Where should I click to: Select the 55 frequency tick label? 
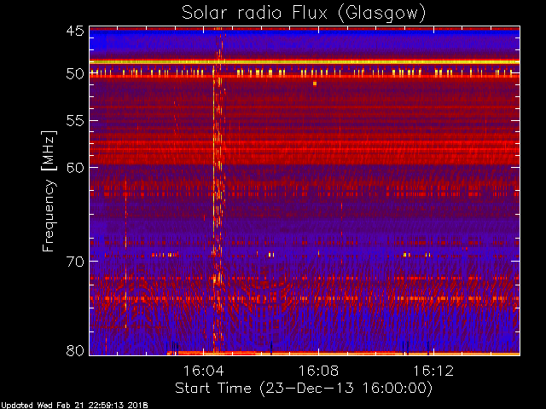tap(75, 121)
